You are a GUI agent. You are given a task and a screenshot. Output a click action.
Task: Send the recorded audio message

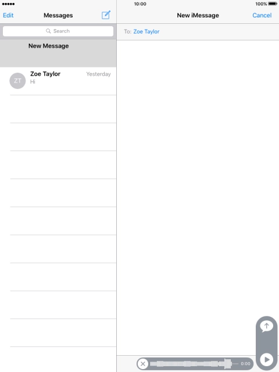click(266, 327)
